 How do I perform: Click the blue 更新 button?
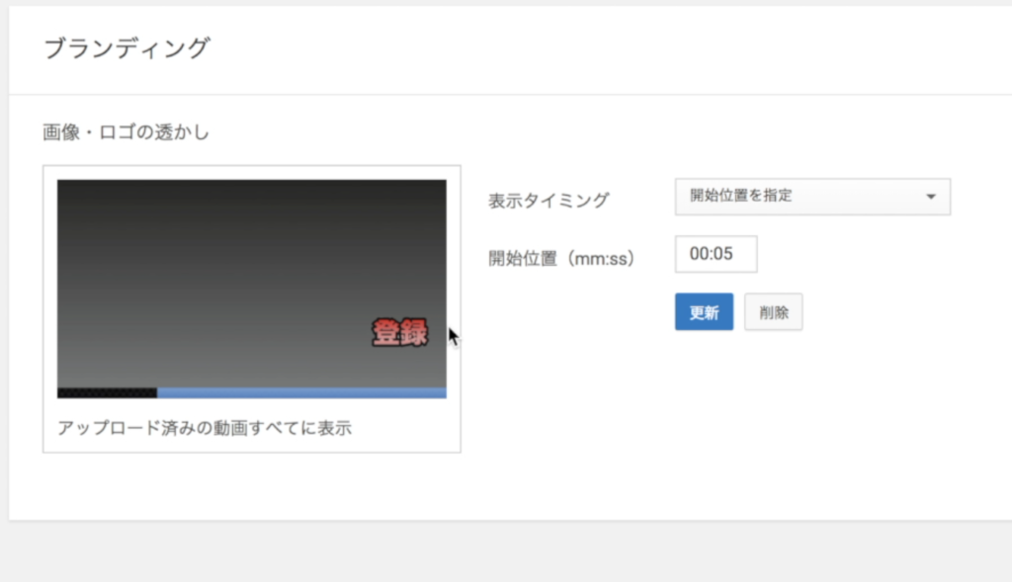pos(704,311)
